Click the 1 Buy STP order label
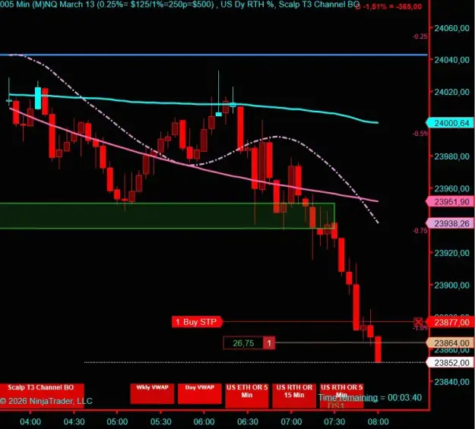The width and height of the screenshot is (475, 429). (197, 322)
